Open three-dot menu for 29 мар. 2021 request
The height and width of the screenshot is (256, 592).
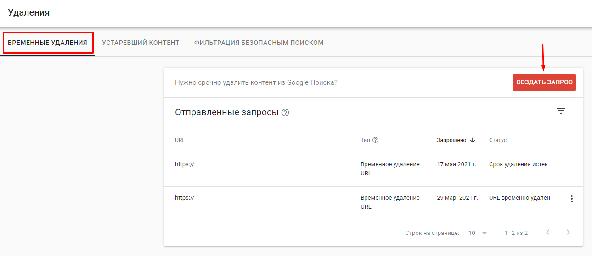pyautogui.click(x=571, y=199)
